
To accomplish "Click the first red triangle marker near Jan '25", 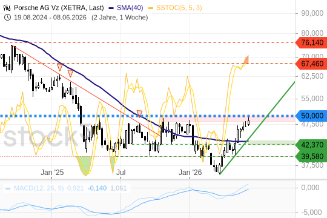I will pyautogui.click(x=60, y=67).
